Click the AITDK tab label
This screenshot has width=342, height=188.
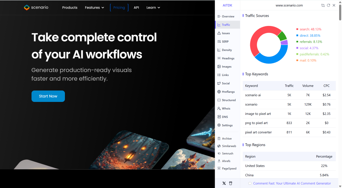tap(227, 5)
